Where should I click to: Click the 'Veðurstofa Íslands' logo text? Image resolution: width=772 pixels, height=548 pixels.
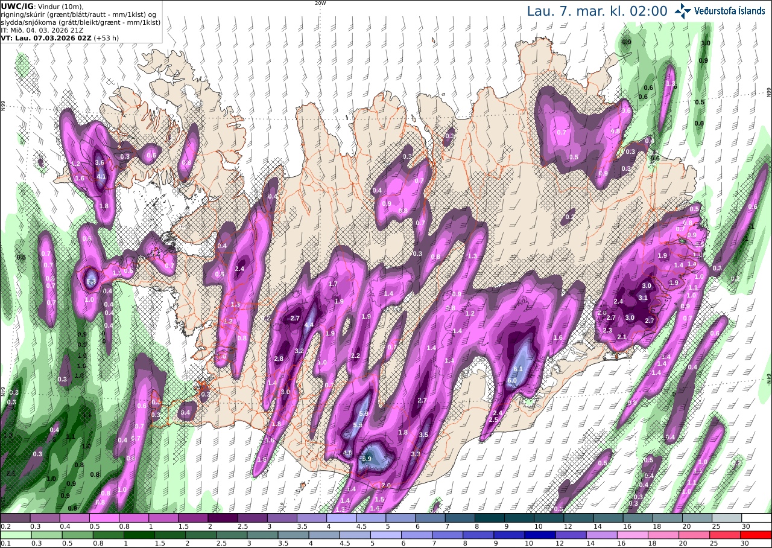coord(729,11)
